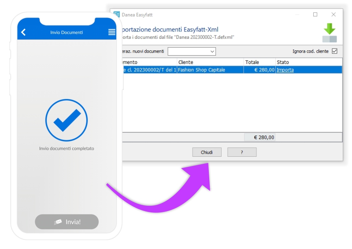
Task: Toggle the Ignora cod. cliente checkbox
Action: tap(334, 51)
